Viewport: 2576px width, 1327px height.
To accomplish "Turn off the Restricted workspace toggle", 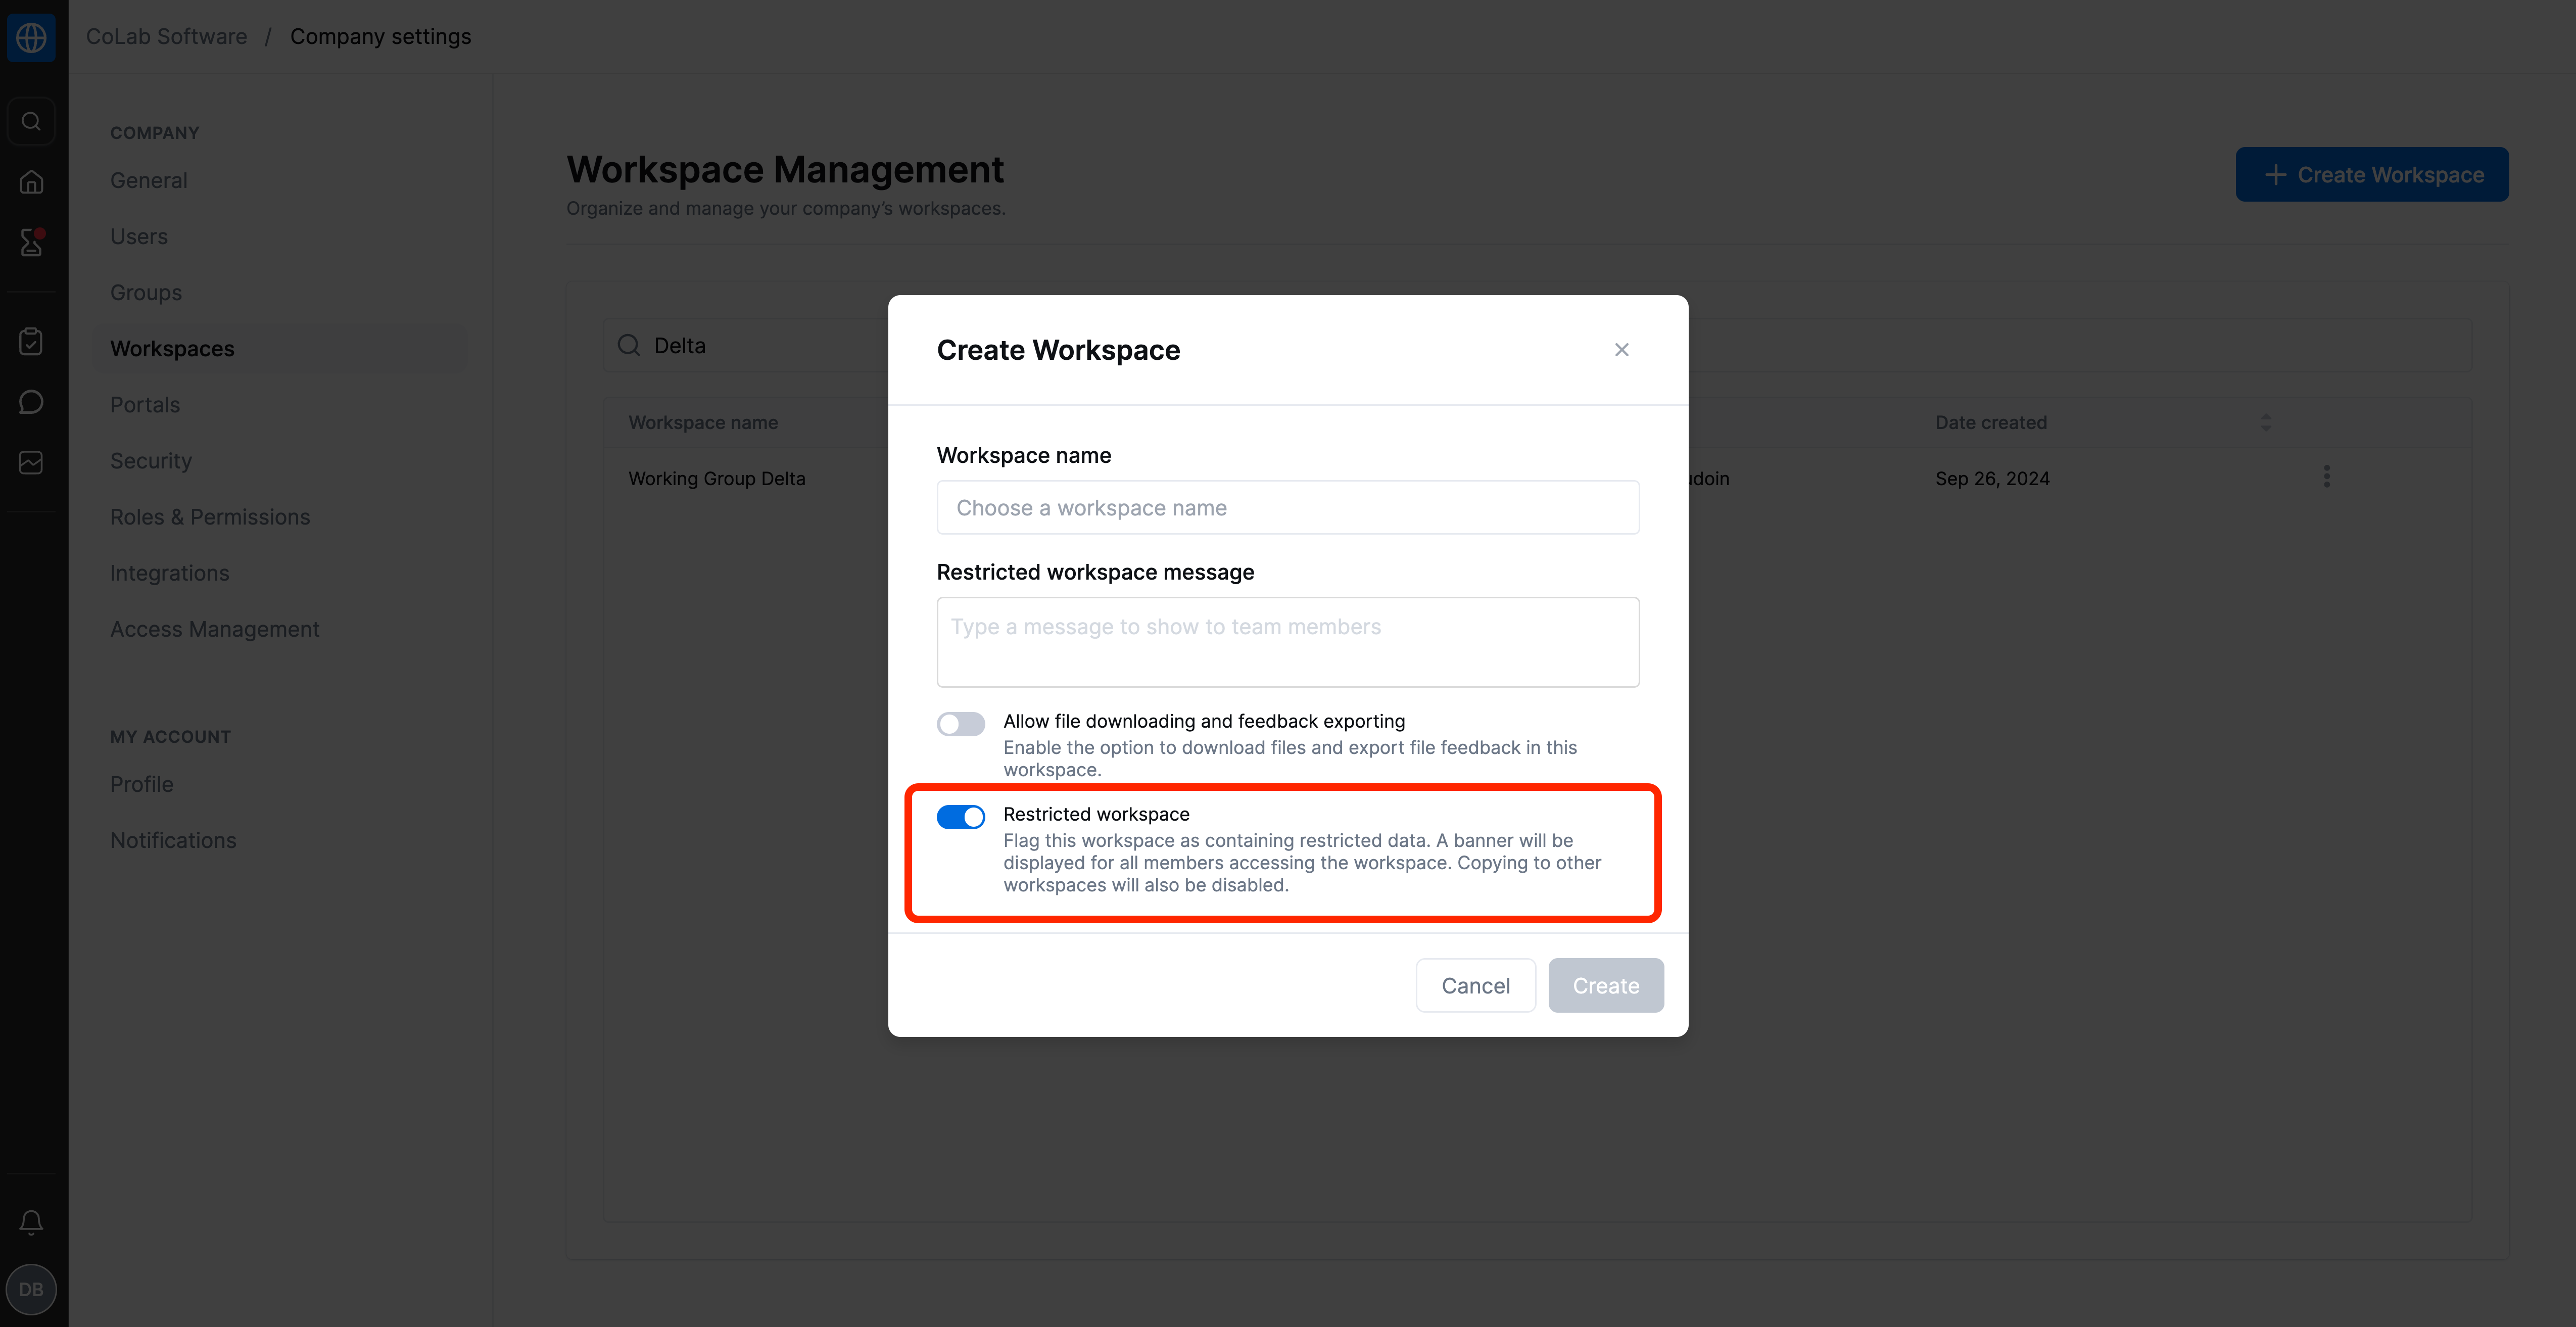I will [961, 817].
